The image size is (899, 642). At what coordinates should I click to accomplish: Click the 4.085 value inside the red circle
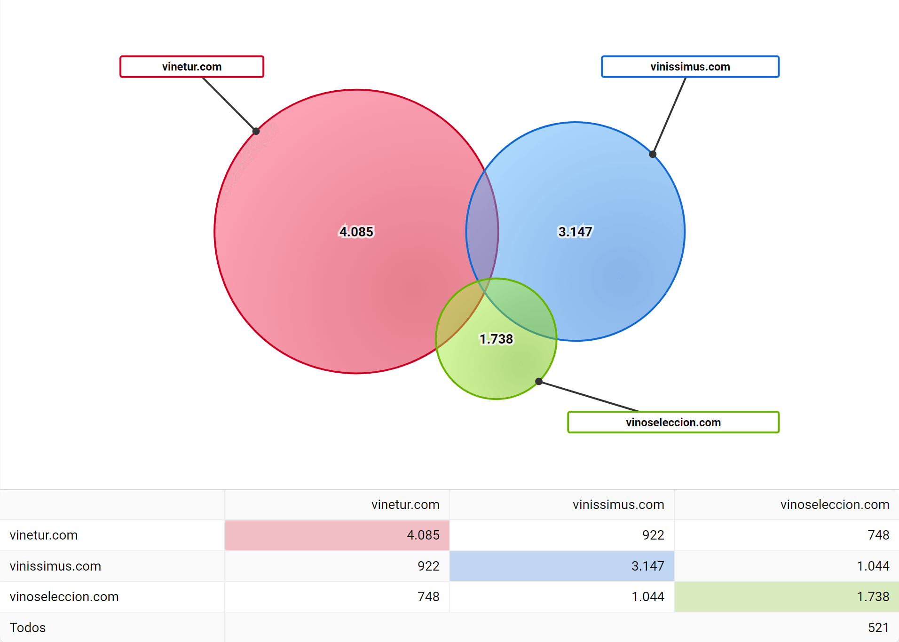[356, 232]
